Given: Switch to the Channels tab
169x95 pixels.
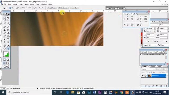Looking at the screenshot, I should [152, 66].
